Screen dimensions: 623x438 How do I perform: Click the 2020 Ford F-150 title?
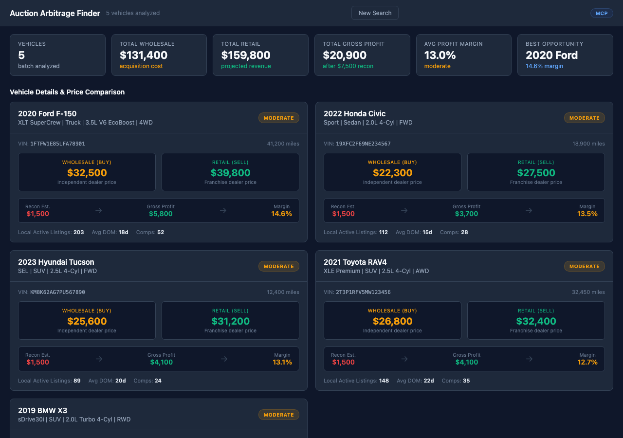coord(47,114)
